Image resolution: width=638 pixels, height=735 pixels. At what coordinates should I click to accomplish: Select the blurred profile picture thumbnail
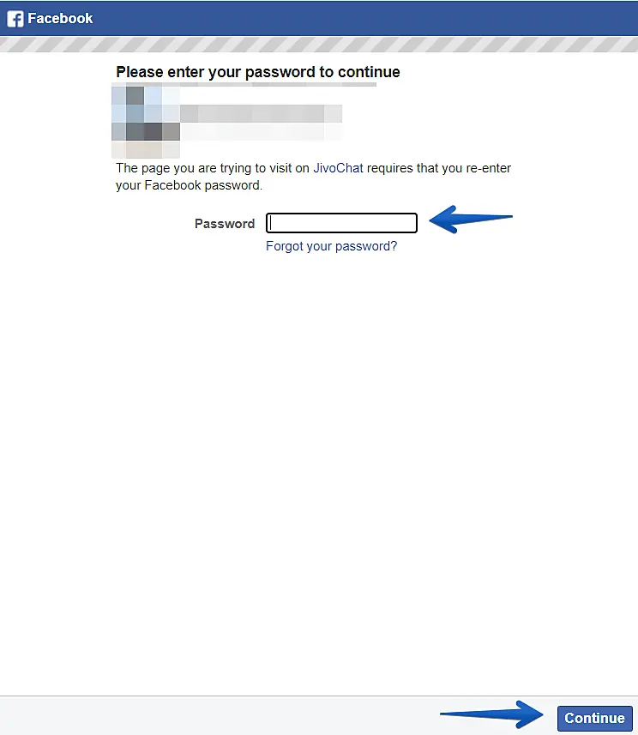(146, 121)
